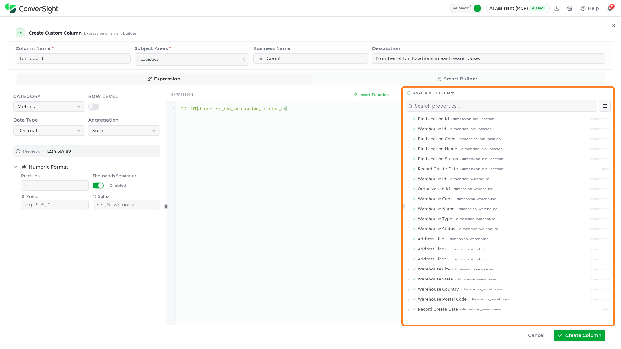Click the Description input field
621x349 pixels.
pos(488,58)
